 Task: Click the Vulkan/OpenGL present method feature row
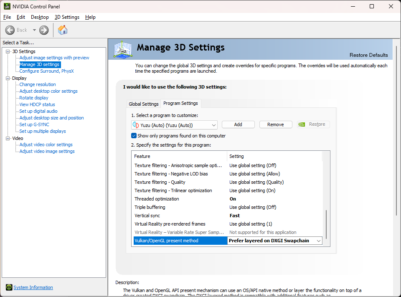pyautogui.click(x=180, y=241)
